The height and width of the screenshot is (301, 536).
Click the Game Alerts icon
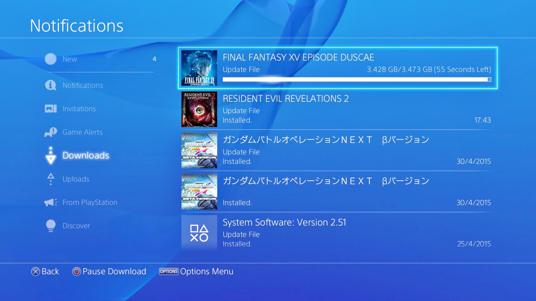[x=51, y=132]
